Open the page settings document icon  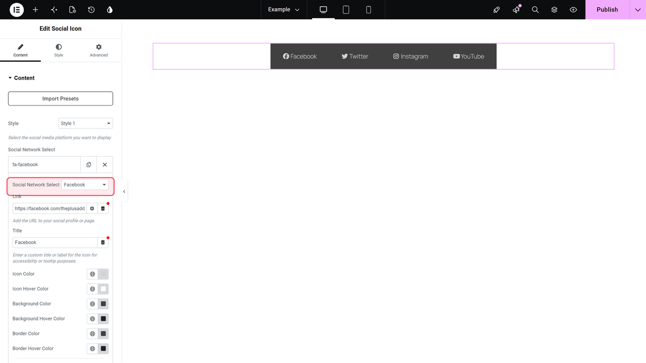tap(73, 10)
